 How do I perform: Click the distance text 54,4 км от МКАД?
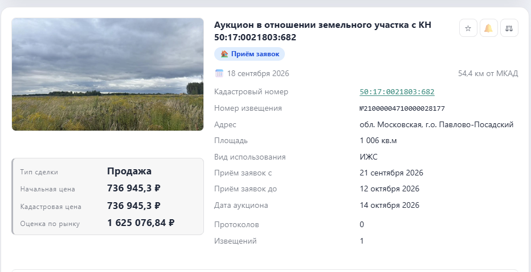pos(488,74)
